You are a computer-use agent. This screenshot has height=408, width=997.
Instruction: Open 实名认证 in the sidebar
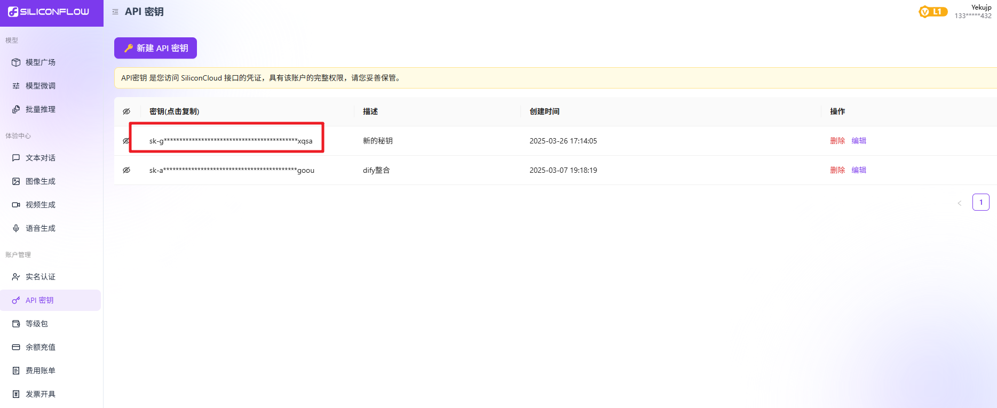(x=41, y=277)
